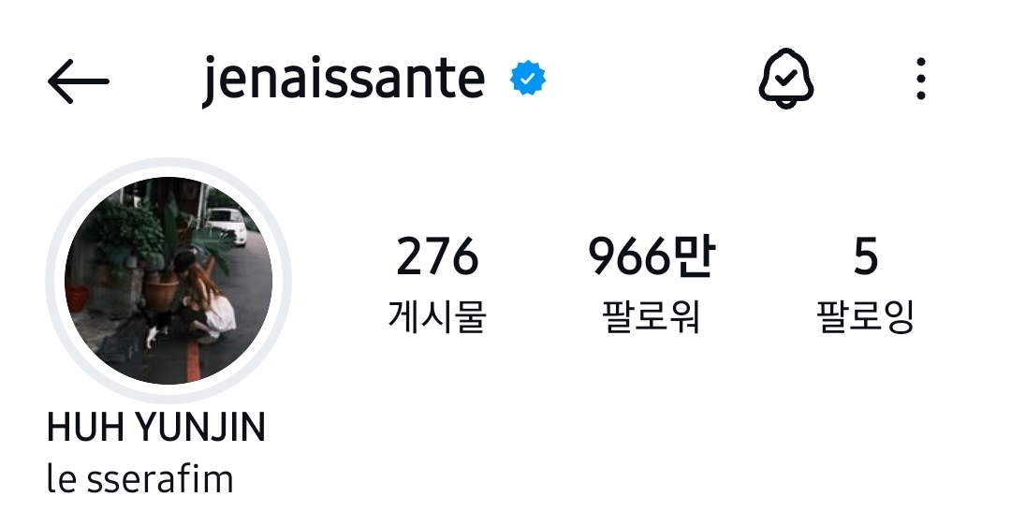
Task: Tap the 팔로워 label
Action: (x=652, y=315)
